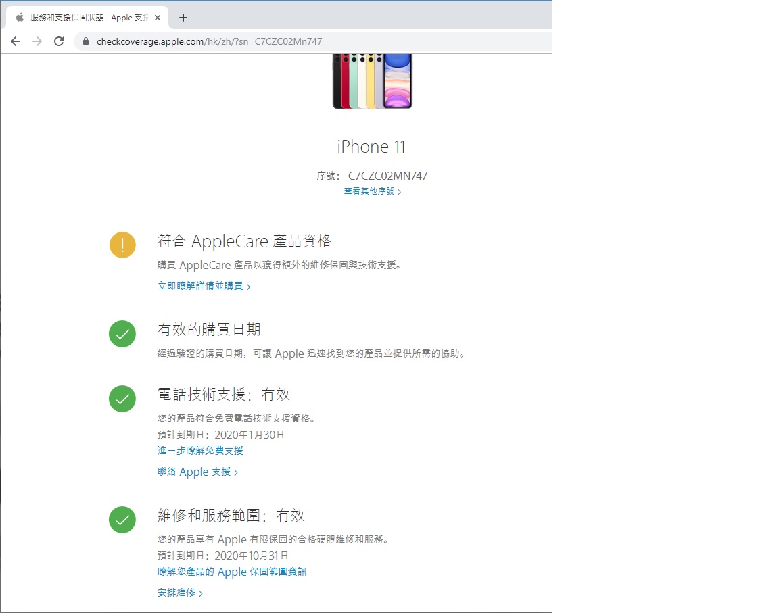Screen dimensions: 779x613
Task: Open the 進一步瞭解免費支援 link
Action: pos(200,451)
